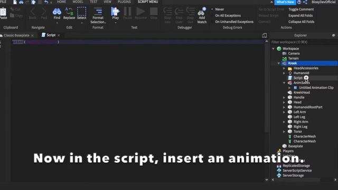The image size is (338, 190).
Task: Click the undo arrow in title bar
Action: (x=46, y=2)
